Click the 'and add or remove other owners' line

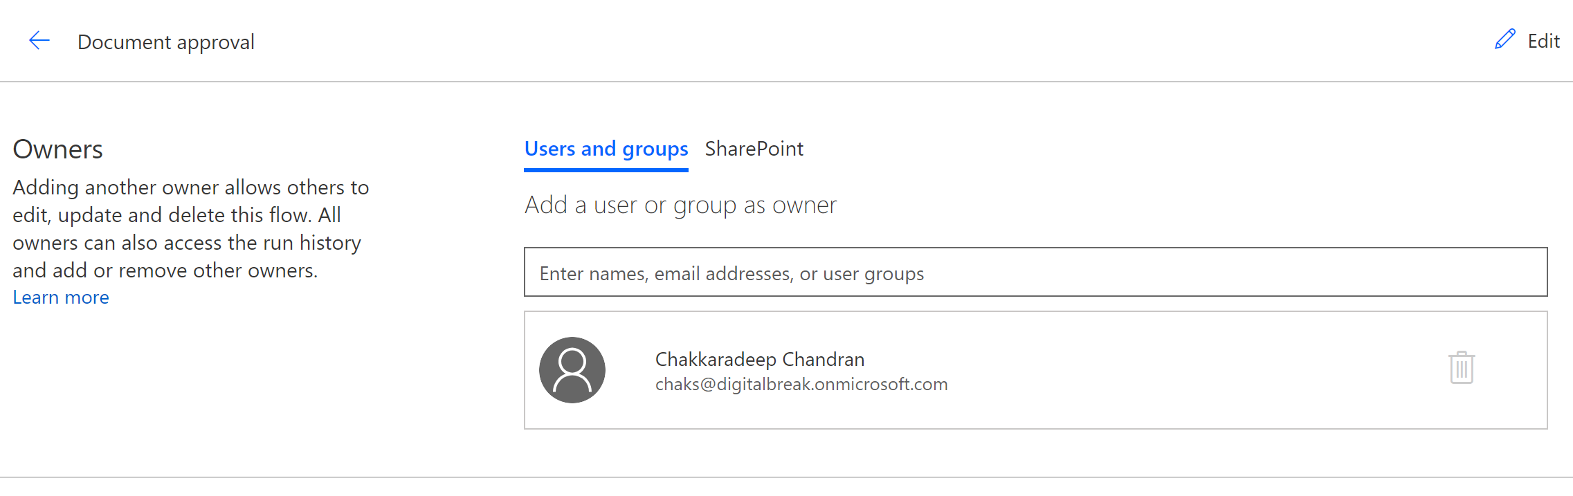point(165,270)
